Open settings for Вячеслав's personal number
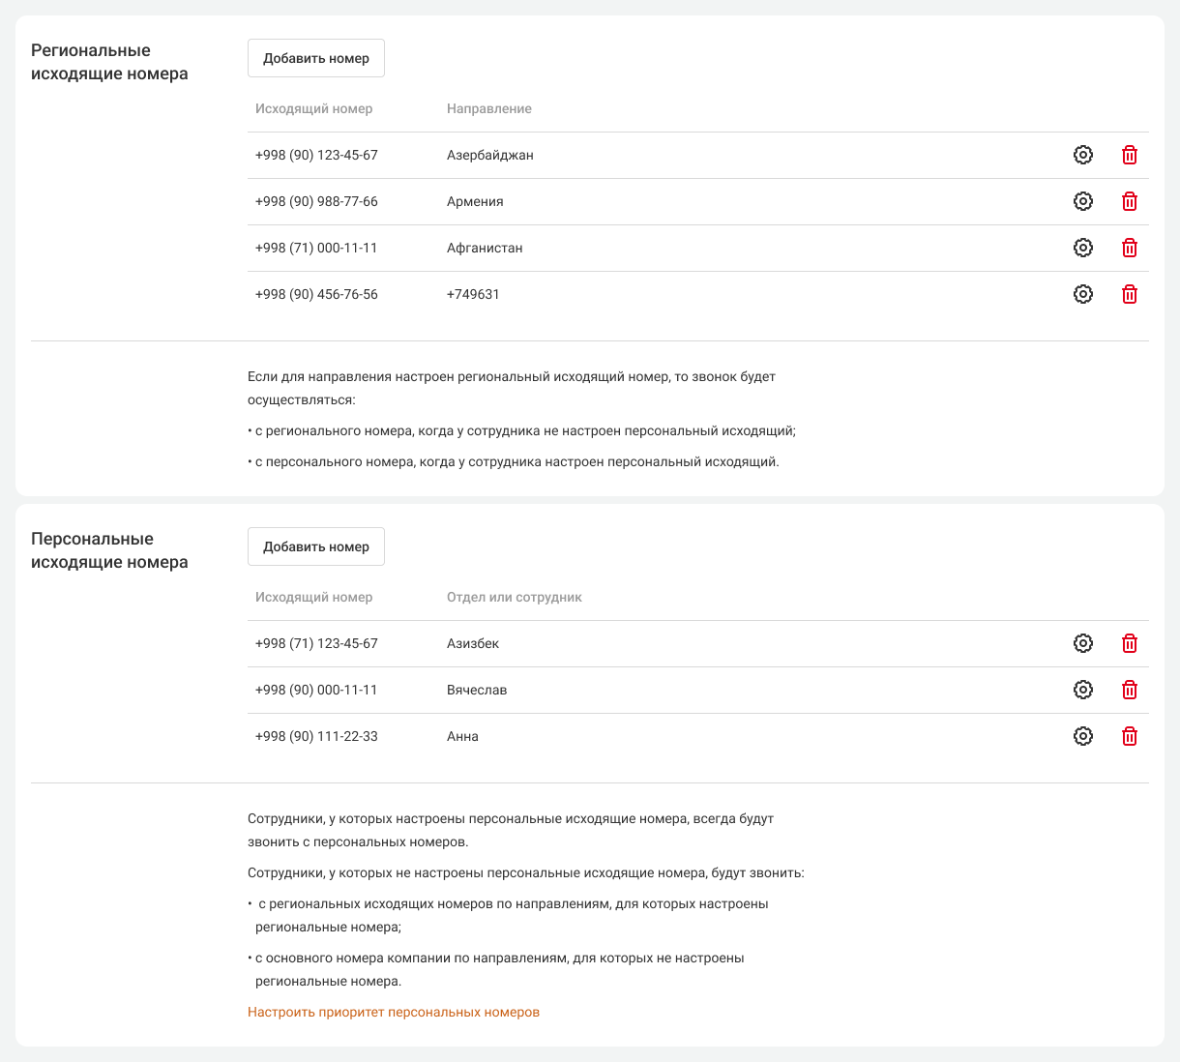The image size is (1180, 1062). coord(1083,690)
